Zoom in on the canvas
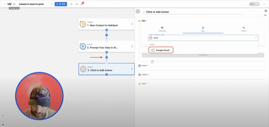The image size is (269, 127). click(3, 116)
